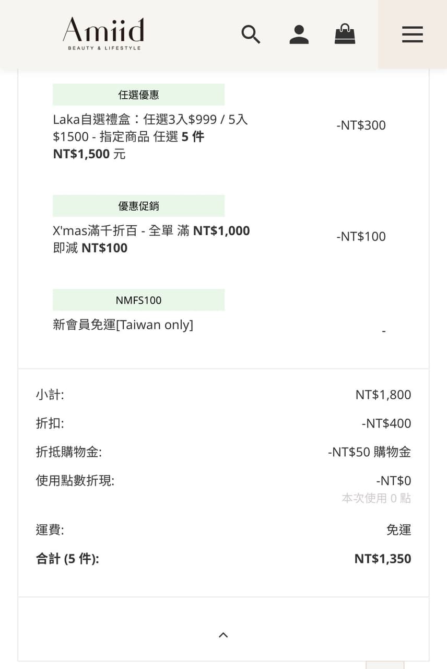Click the 免運 shipping fee value

click(x=398, y=530)
